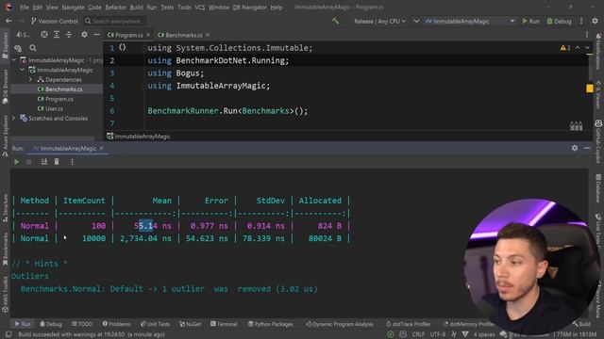Image resolution: width=604 pixels, height=339 pixels.
Task: Click the back navigation arrow
Action: pos(8,21)
